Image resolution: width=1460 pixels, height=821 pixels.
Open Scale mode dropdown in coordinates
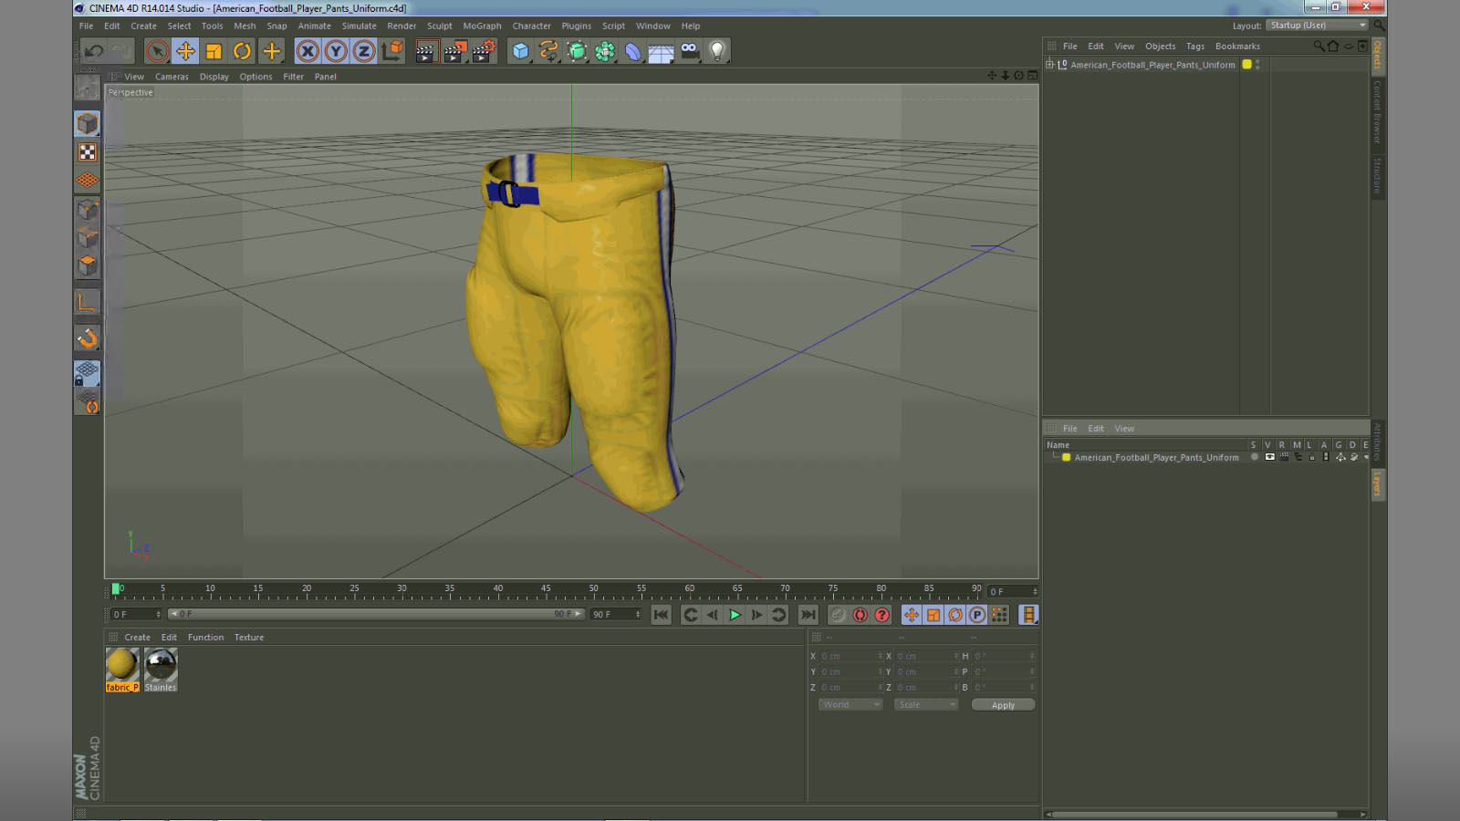(926, 705)
